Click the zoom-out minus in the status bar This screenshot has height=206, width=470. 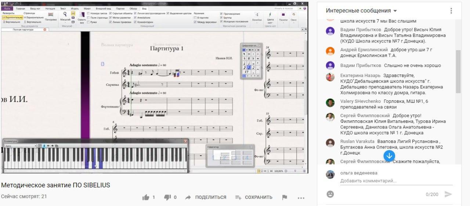coord(286,171)
